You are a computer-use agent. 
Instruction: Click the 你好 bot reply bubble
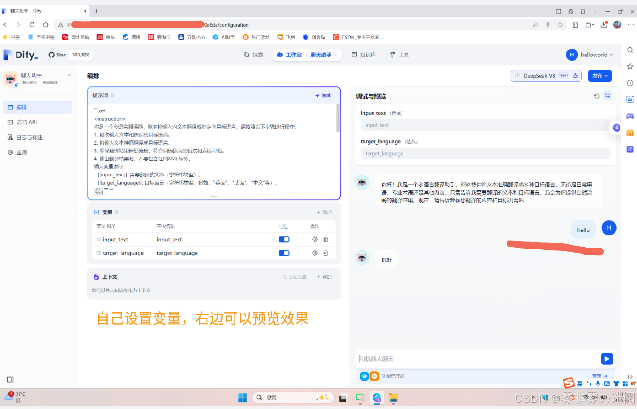[x=386, y=259]
